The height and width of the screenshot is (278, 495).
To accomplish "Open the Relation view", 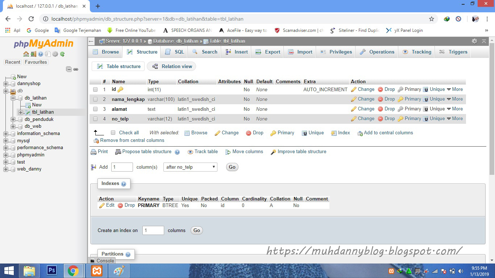I will pos(171,66).
